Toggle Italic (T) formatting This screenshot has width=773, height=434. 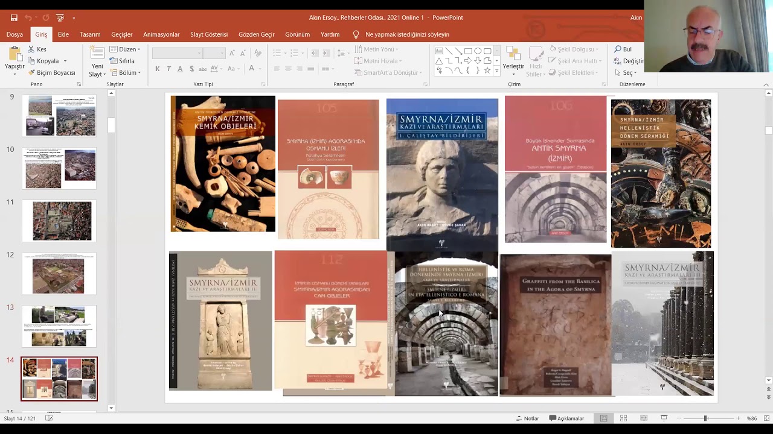168,69
